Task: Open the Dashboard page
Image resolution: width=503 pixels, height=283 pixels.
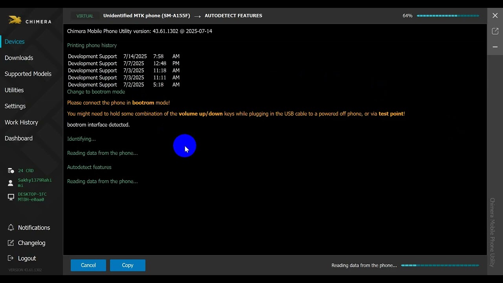Action: tap(18, 138)
